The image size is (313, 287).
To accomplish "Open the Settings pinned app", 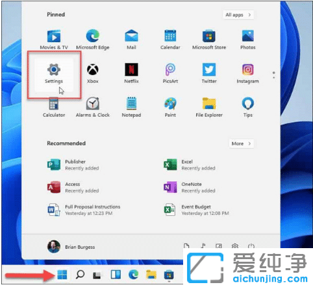I will [x=54, y=74].
